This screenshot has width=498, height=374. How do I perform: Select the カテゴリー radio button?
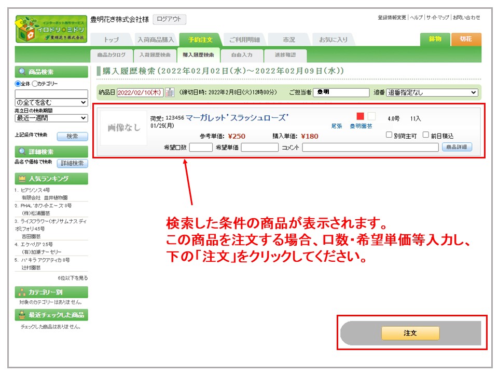coord(35,84)
